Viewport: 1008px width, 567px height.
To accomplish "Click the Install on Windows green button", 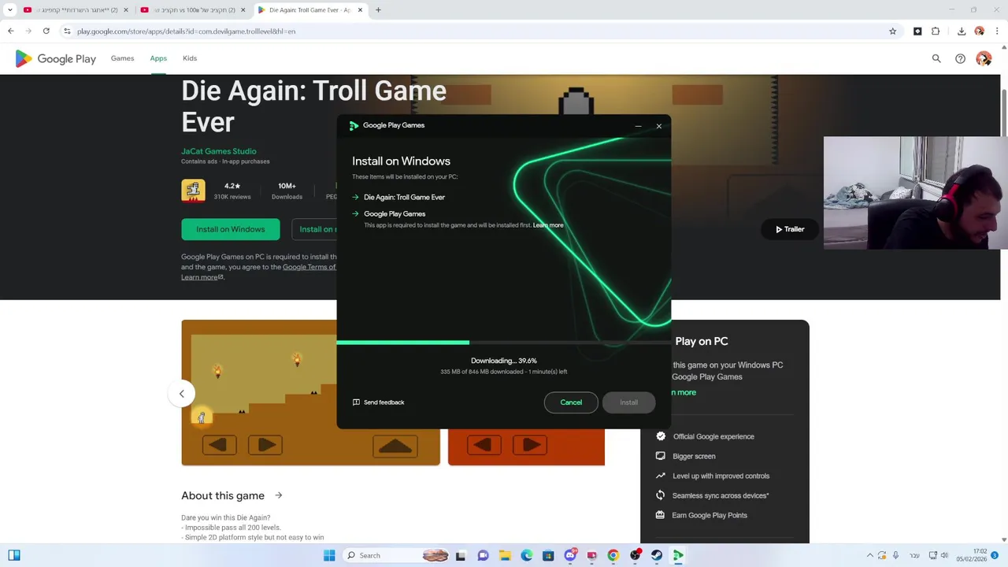I will coord(230,229).
